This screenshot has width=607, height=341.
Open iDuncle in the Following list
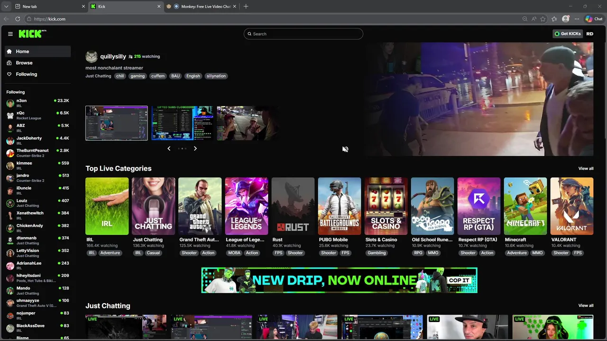[38, 190]
